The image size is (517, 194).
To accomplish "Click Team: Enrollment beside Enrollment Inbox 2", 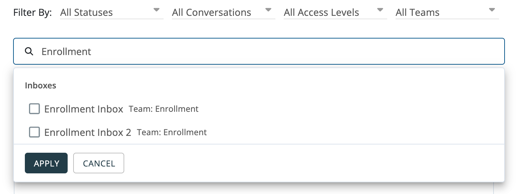I will [172, 132].
